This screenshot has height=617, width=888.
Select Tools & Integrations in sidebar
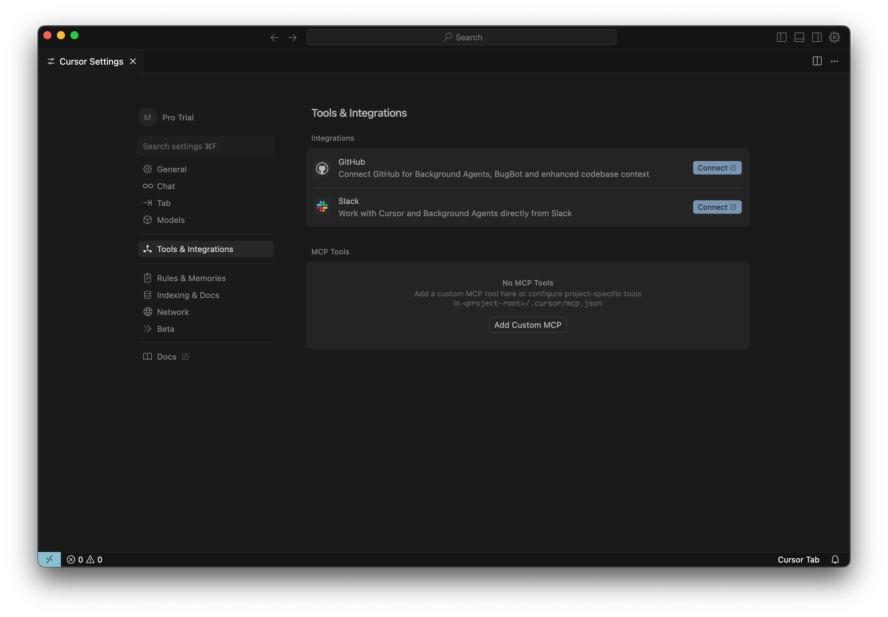coord(205,249)
